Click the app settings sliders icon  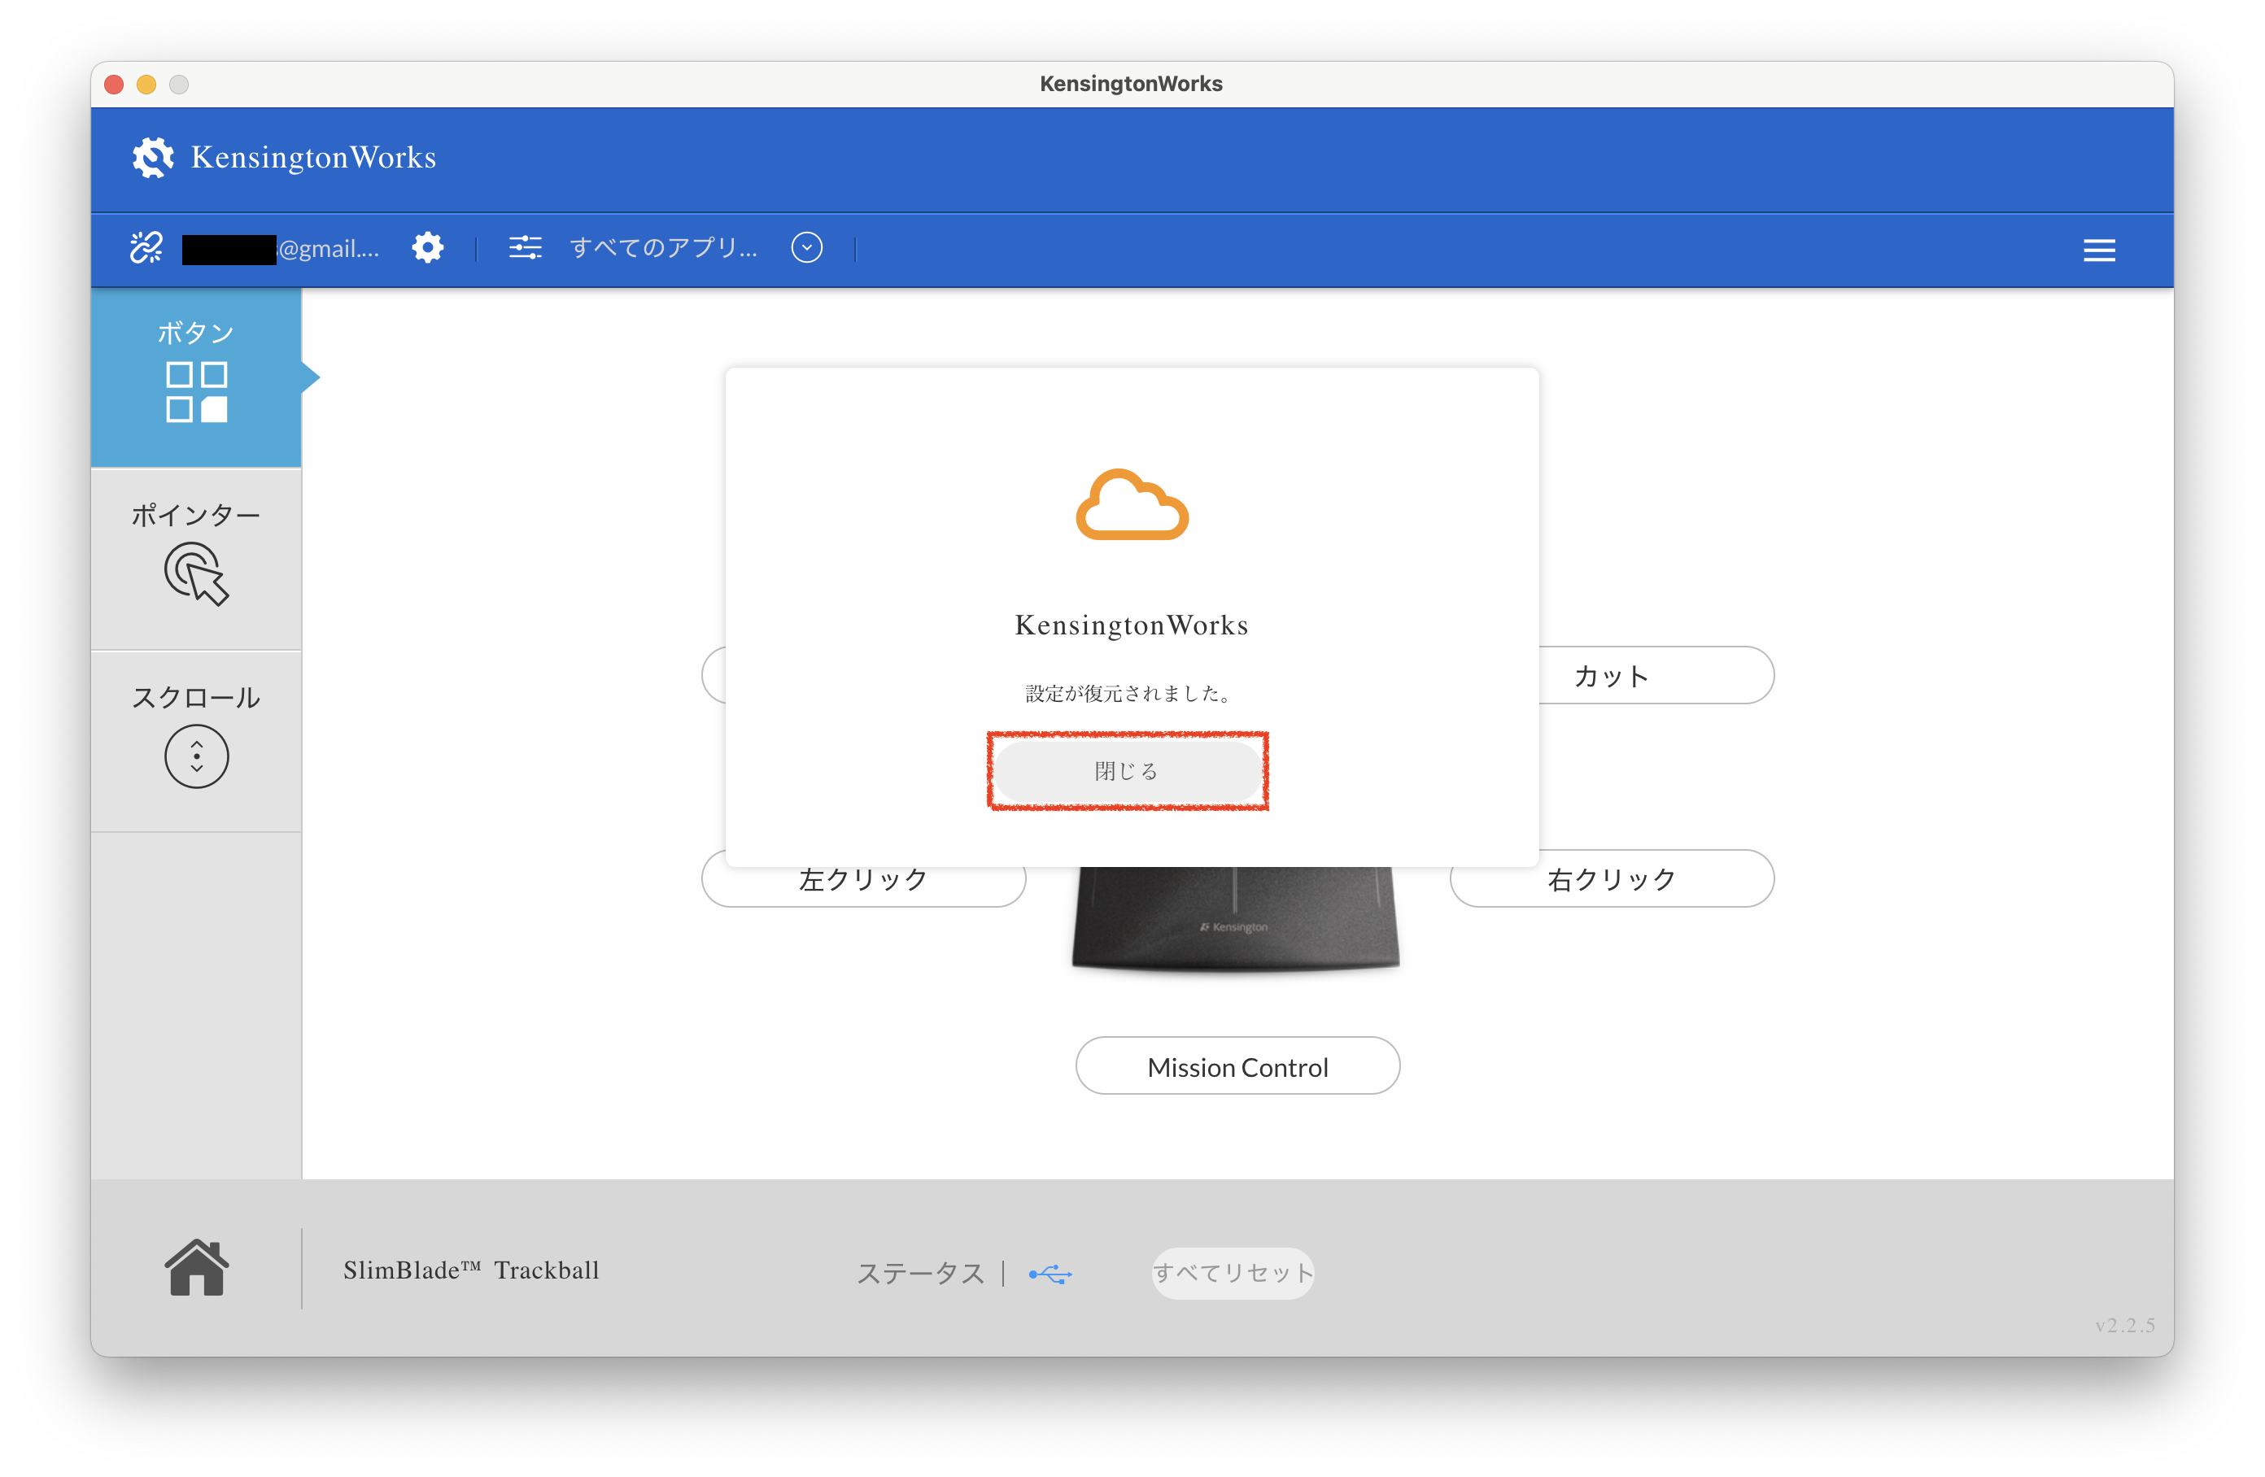(526, 248)
